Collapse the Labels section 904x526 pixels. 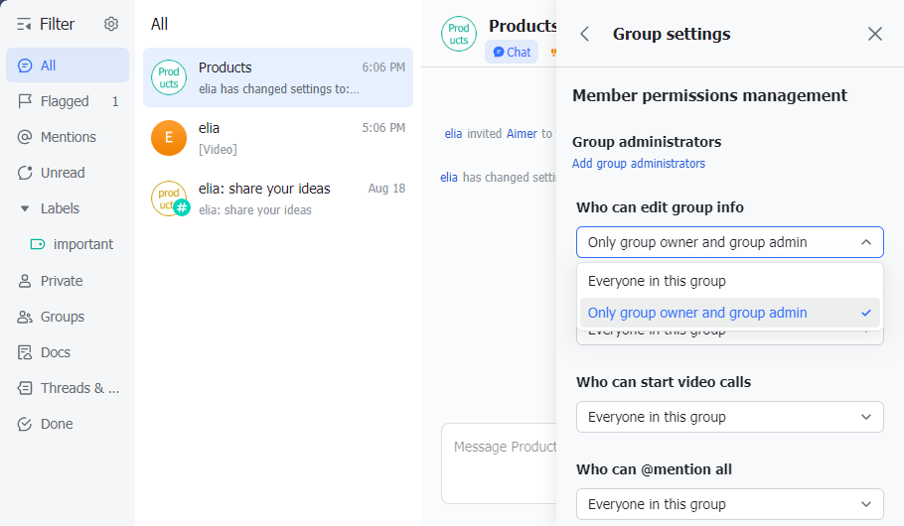(x=26, y=208)
